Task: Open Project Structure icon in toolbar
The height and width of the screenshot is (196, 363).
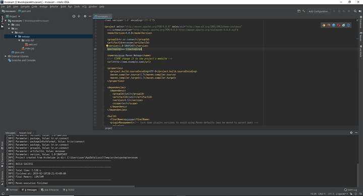Action: [x=360, y=11]
